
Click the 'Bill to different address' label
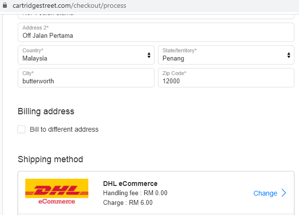point(64,129)
